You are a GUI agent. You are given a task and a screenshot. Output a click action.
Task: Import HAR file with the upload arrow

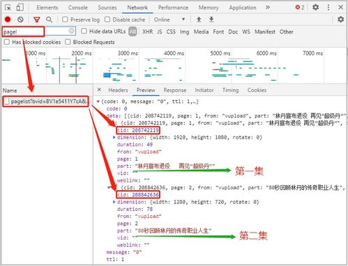tap(199, 19)
